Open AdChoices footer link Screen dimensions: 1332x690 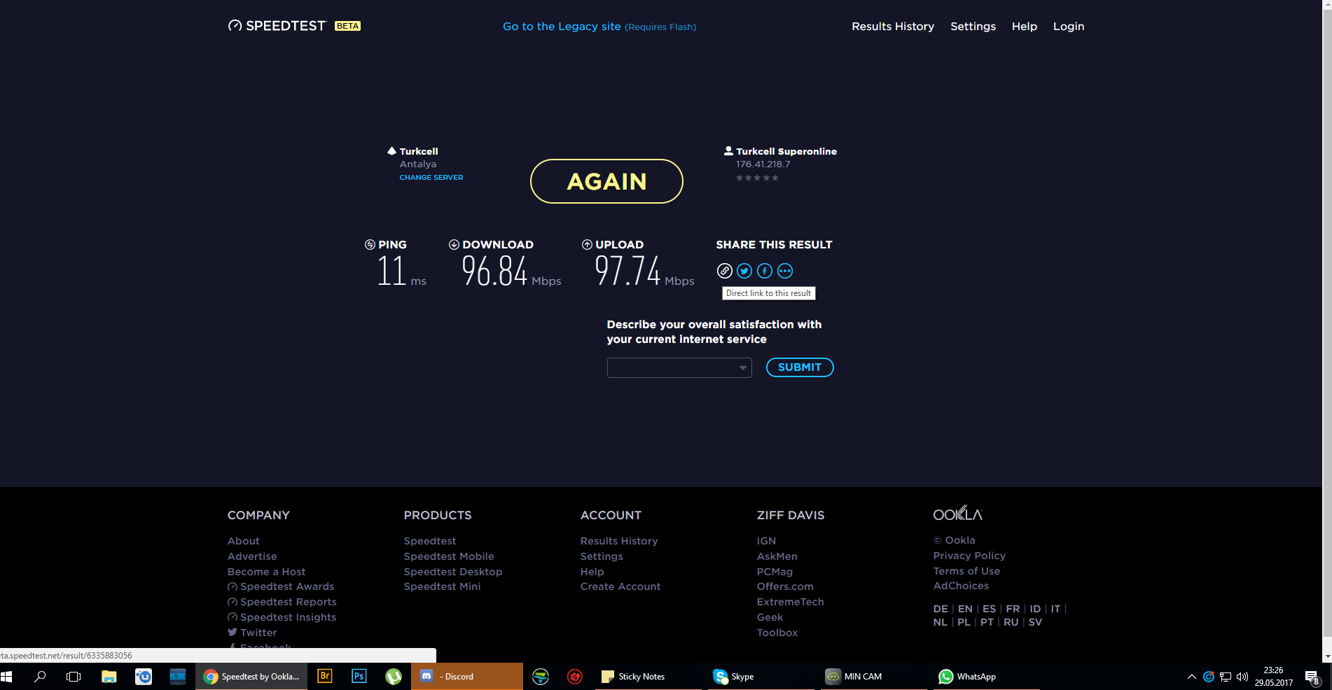pyautogui.click(x=961, y=586)
